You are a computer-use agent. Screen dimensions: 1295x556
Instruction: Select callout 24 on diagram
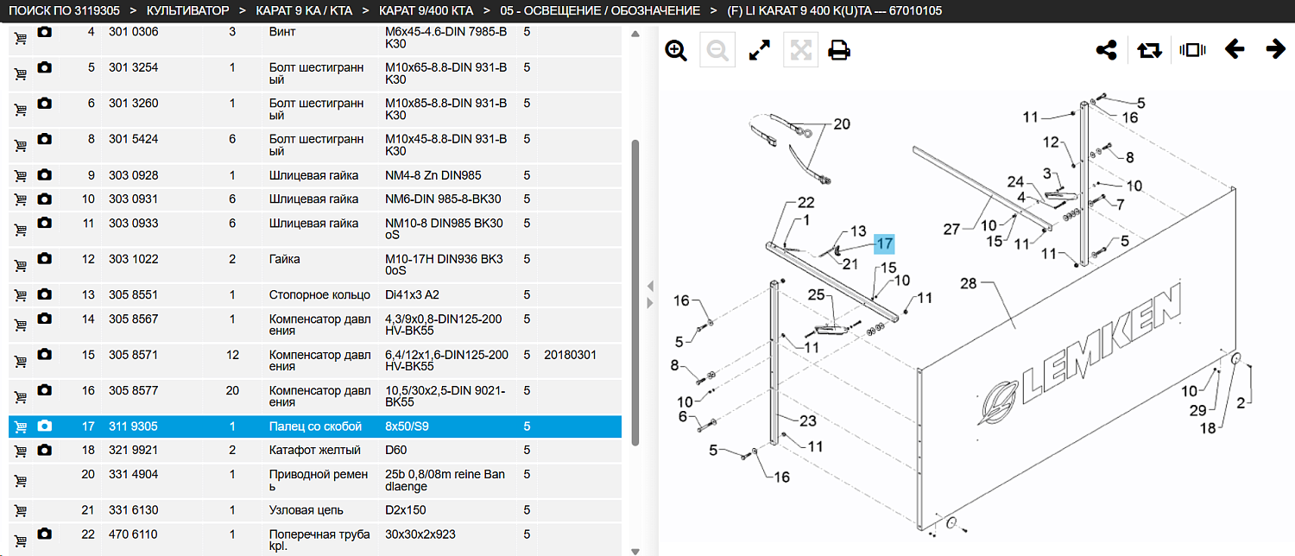1015,182
